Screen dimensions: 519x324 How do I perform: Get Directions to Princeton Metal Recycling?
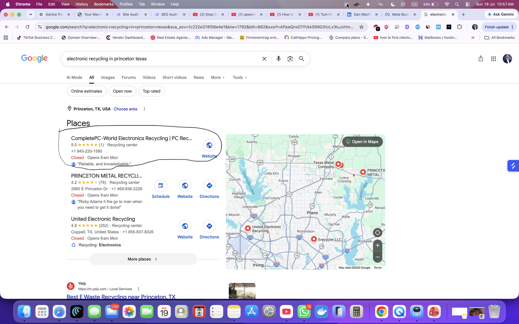tap(209, 186)
